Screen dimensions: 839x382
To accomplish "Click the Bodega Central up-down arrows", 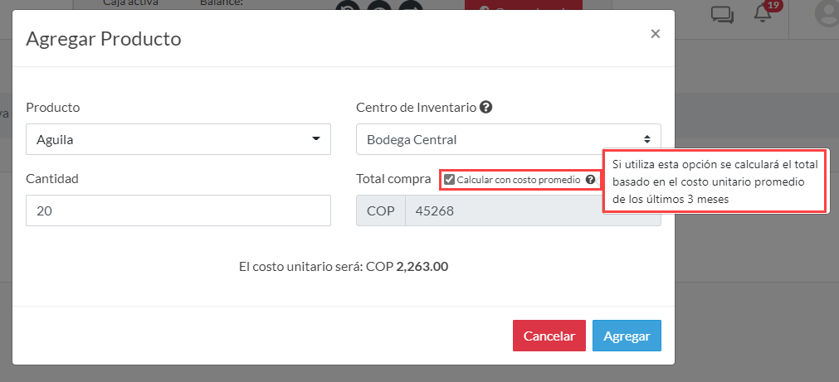I will 647,139.
